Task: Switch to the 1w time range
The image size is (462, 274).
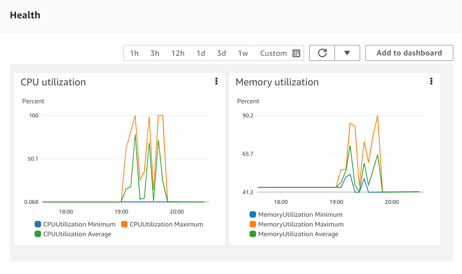Action: (243, 53)
